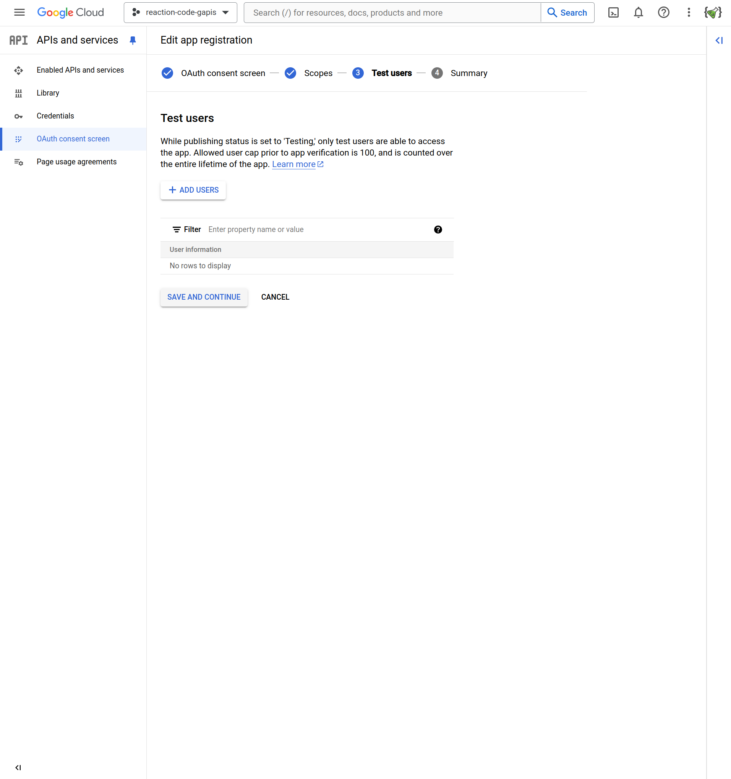Open the Library page
The height and width of the screenshot is (779, 731).
[x=48, y=93]
